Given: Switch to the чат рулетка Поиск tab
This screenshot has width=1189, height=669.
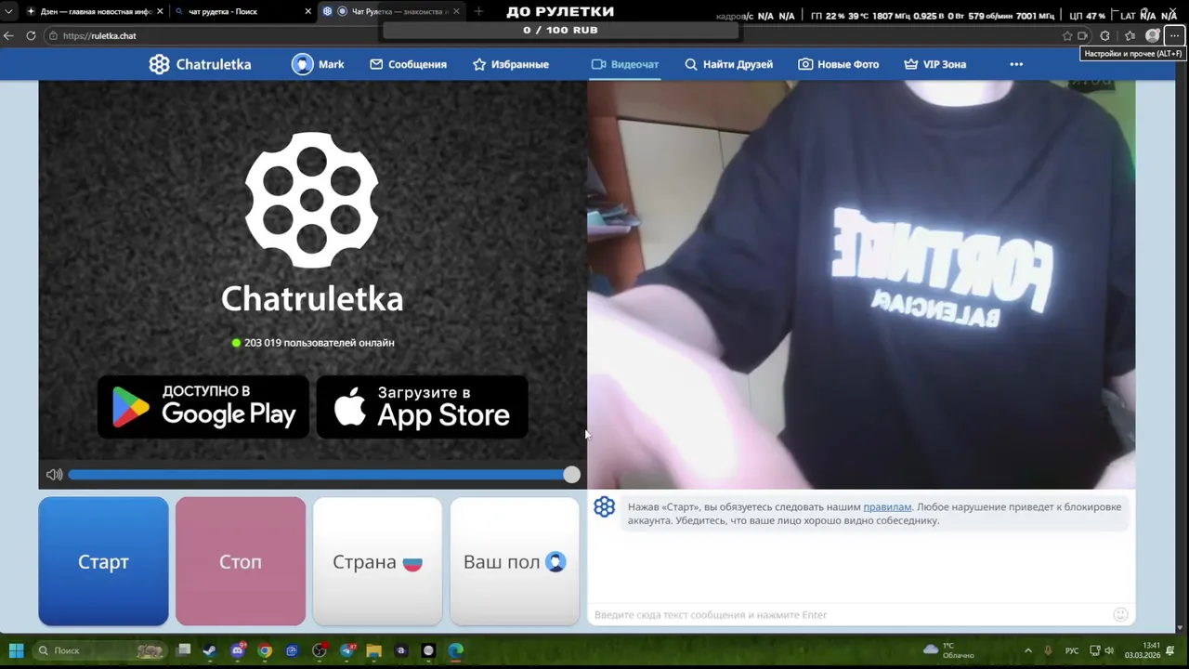Looking at the screenshot, I should coord(242,11).
